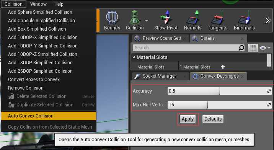Select Remove Collision menu entry
The height and width of the screenshot is (150, 274).
[x=49, y=88]
